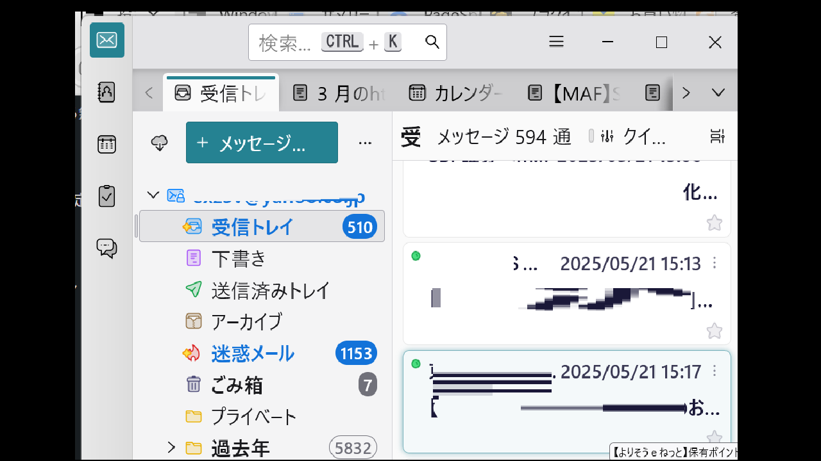821x461 pixels.
Task: Click the メッセージ 594 通 count text
Action: tap(504, 136)
